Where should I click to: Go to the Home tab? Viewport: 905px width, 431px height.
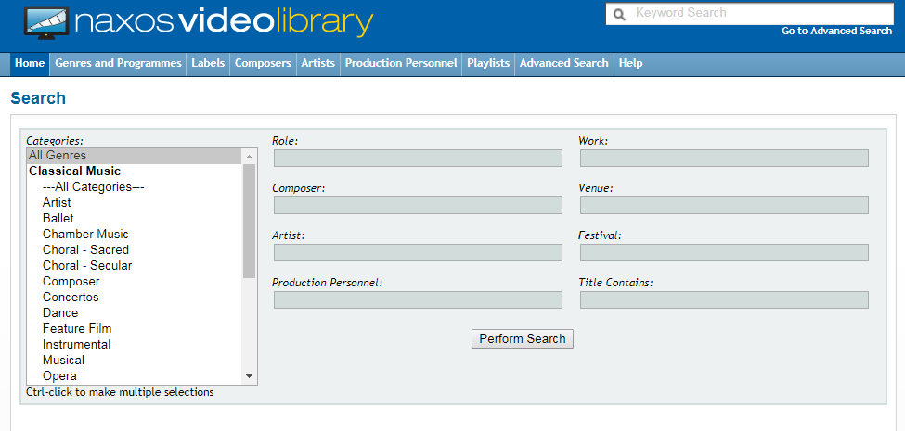point(30,63)
